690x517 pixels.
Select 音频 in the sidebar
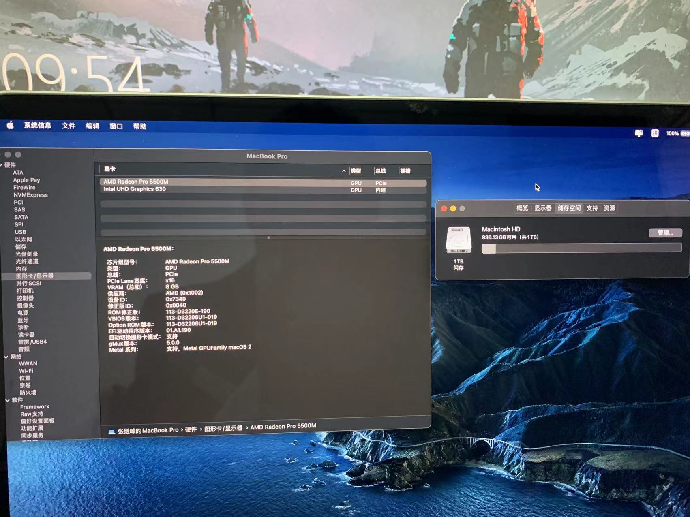pyautogui.click(x=24, y=349)
